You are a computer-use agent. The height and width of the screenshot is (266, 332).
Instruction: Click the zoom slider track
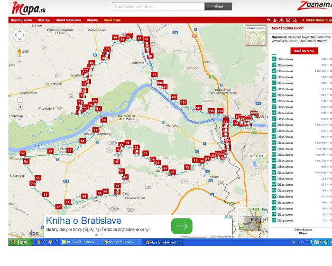(20, 81)
